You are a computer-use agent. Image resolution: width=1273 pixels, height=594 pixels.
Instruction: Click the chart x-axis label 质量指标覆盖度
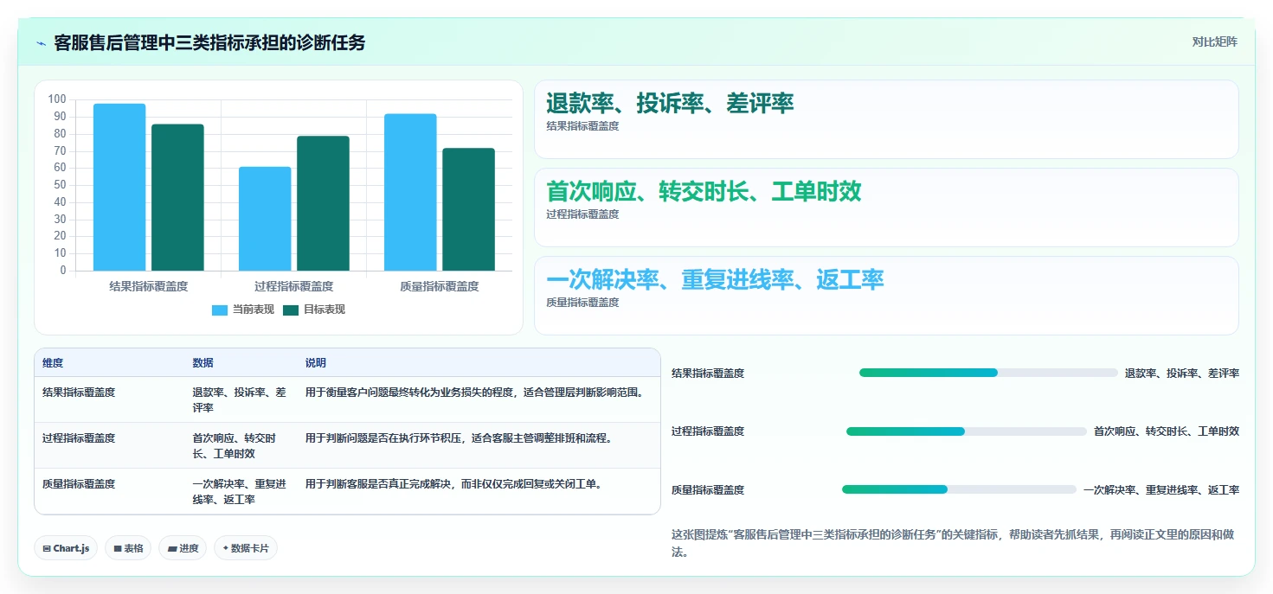(440, 286)
